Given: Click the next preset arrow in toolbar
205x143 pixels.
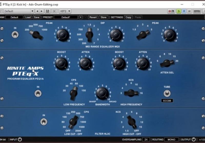Looking at the screenshot, I should [x=42, y=11].
